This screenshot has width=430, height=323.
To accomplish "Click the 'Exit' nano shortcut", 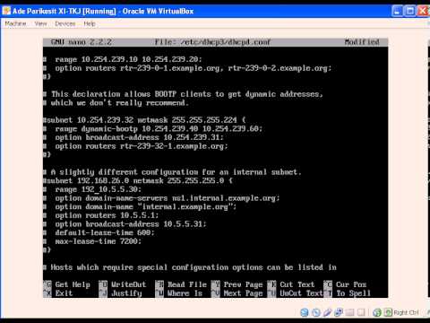I will click(64, 293).
